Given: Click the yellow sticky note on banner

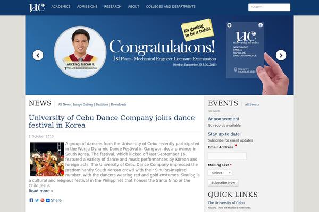Looking at the screenshot, I should coord(197,30).
